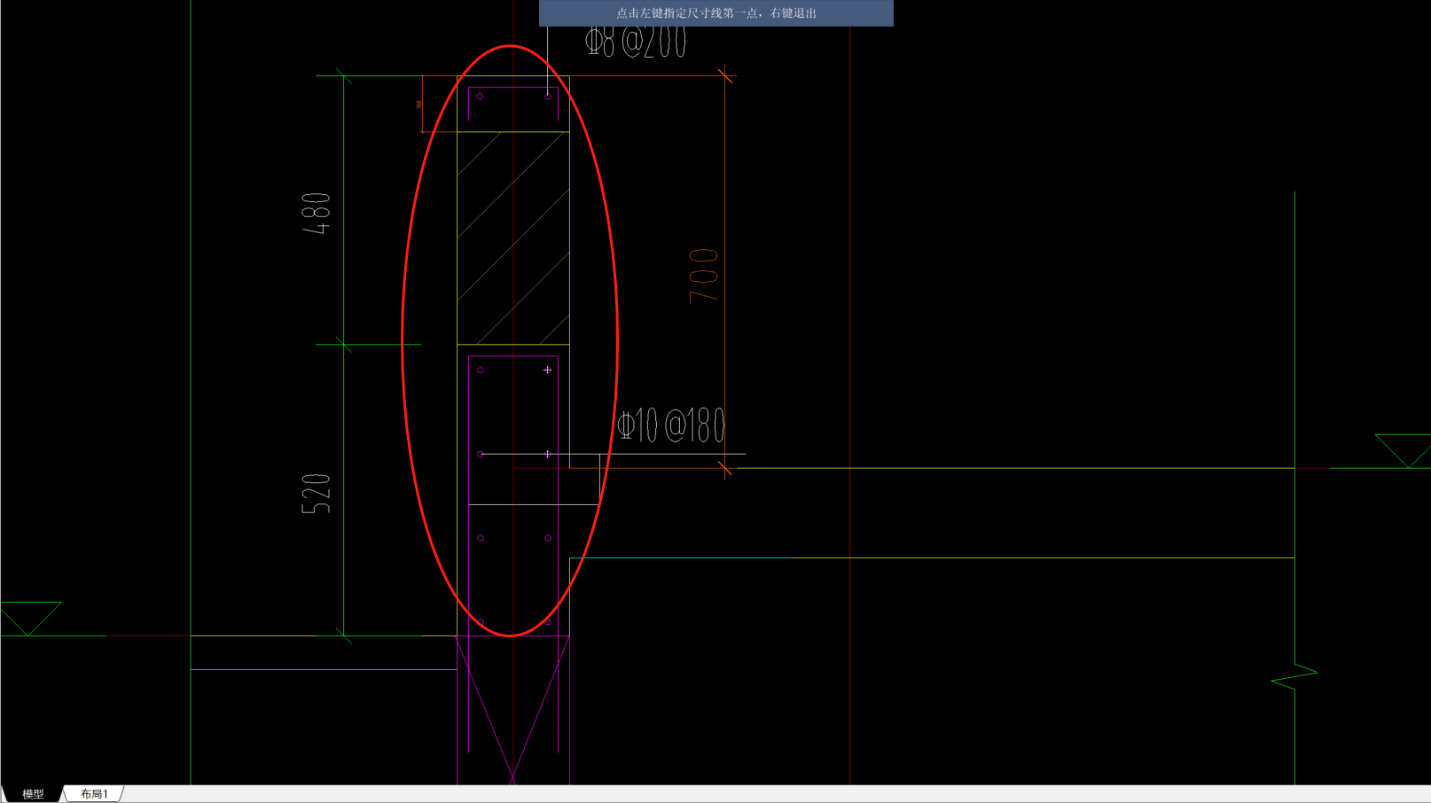Select the orange 700 dimension text
The image size is (1431, 803).
704,276
